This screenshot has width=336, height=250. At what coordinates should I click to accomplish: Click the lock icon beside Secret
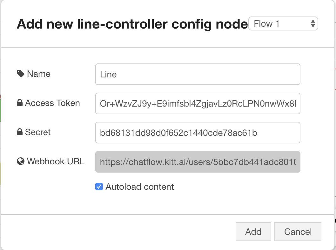tap(20, 132)
